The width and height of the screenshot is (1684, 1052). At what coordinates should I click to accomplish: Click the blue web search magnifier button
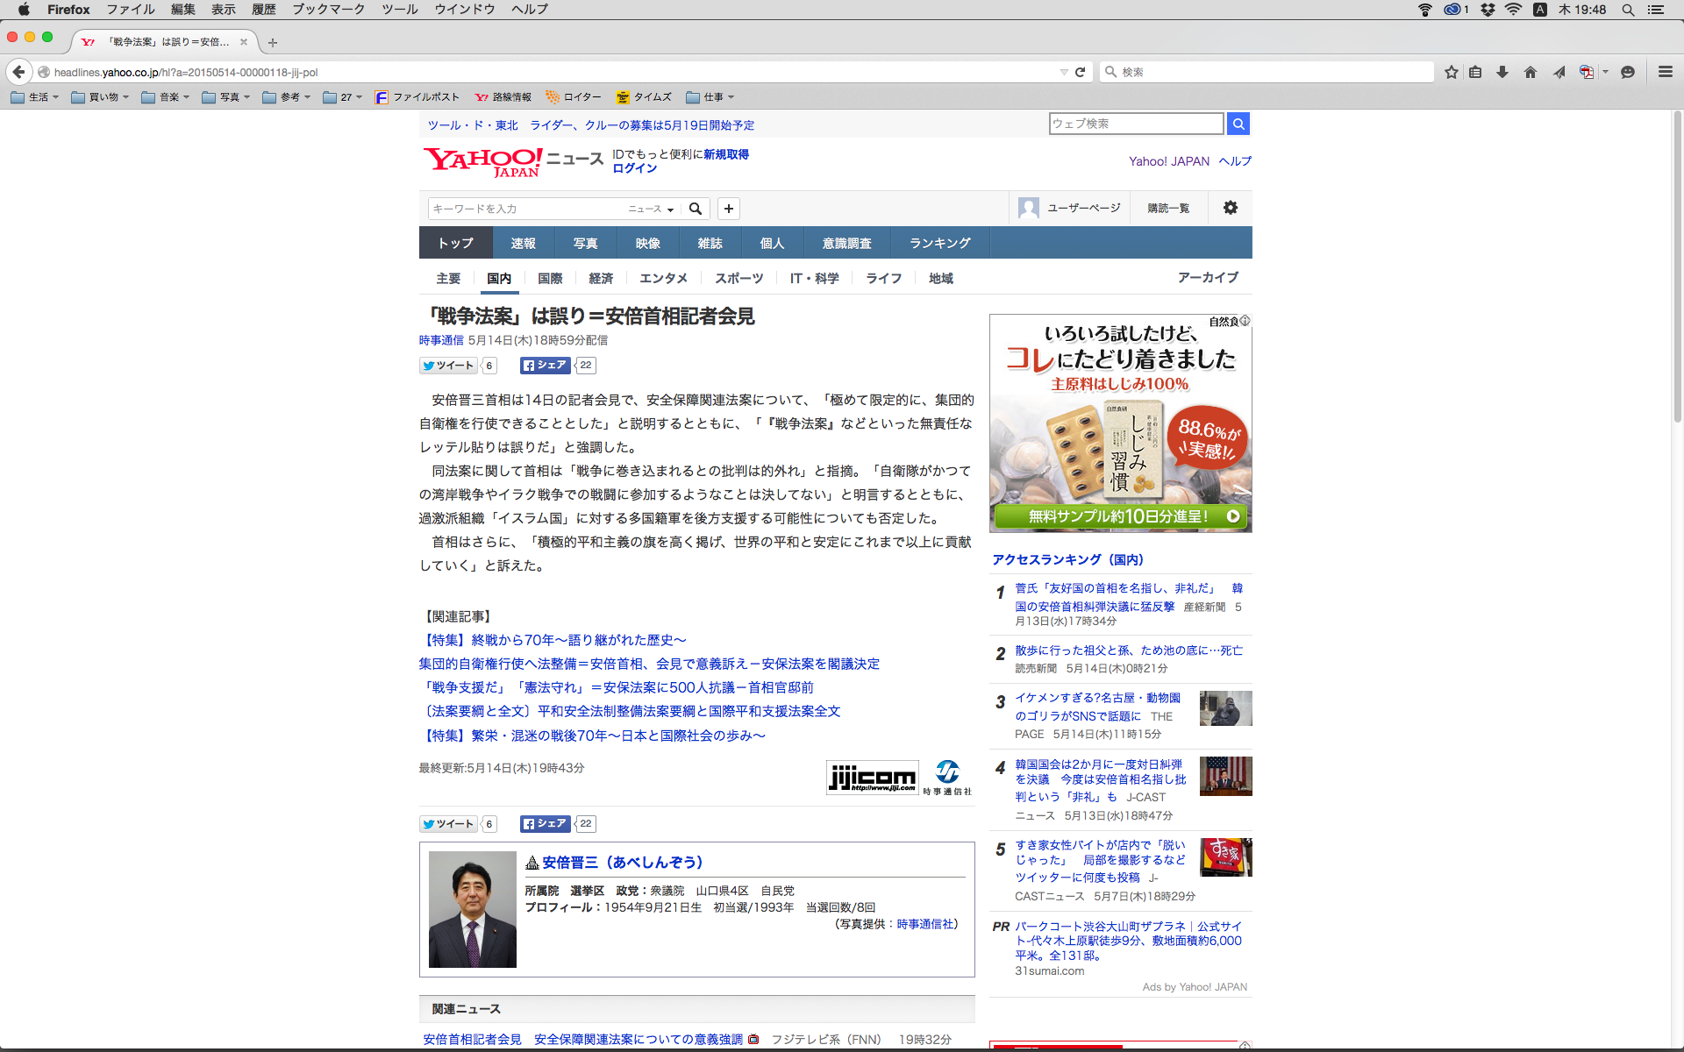coord(1238,124)
